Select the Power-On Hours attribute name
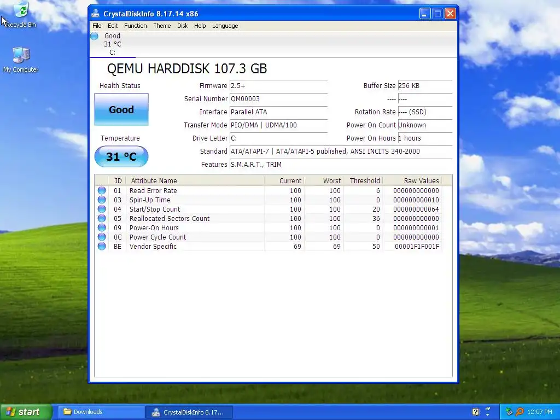This screenshot has width=560, height=420. tap(154, 228)
